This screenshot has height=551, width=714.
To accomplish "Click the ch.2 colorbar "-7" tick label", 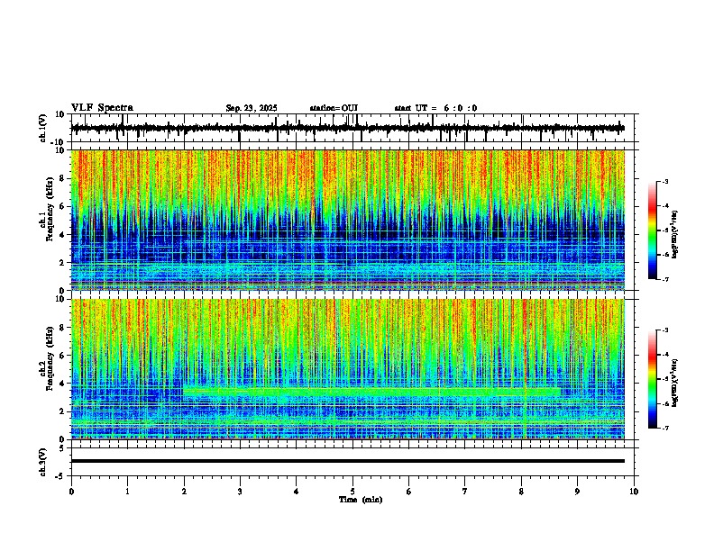I will pos(664,429).
